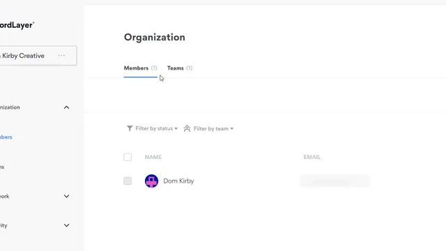The height and width of the screenshot is (251, 446).
Task: Expand the Security sidebar section
Action: pyautogui.click(x=66, y=225)
